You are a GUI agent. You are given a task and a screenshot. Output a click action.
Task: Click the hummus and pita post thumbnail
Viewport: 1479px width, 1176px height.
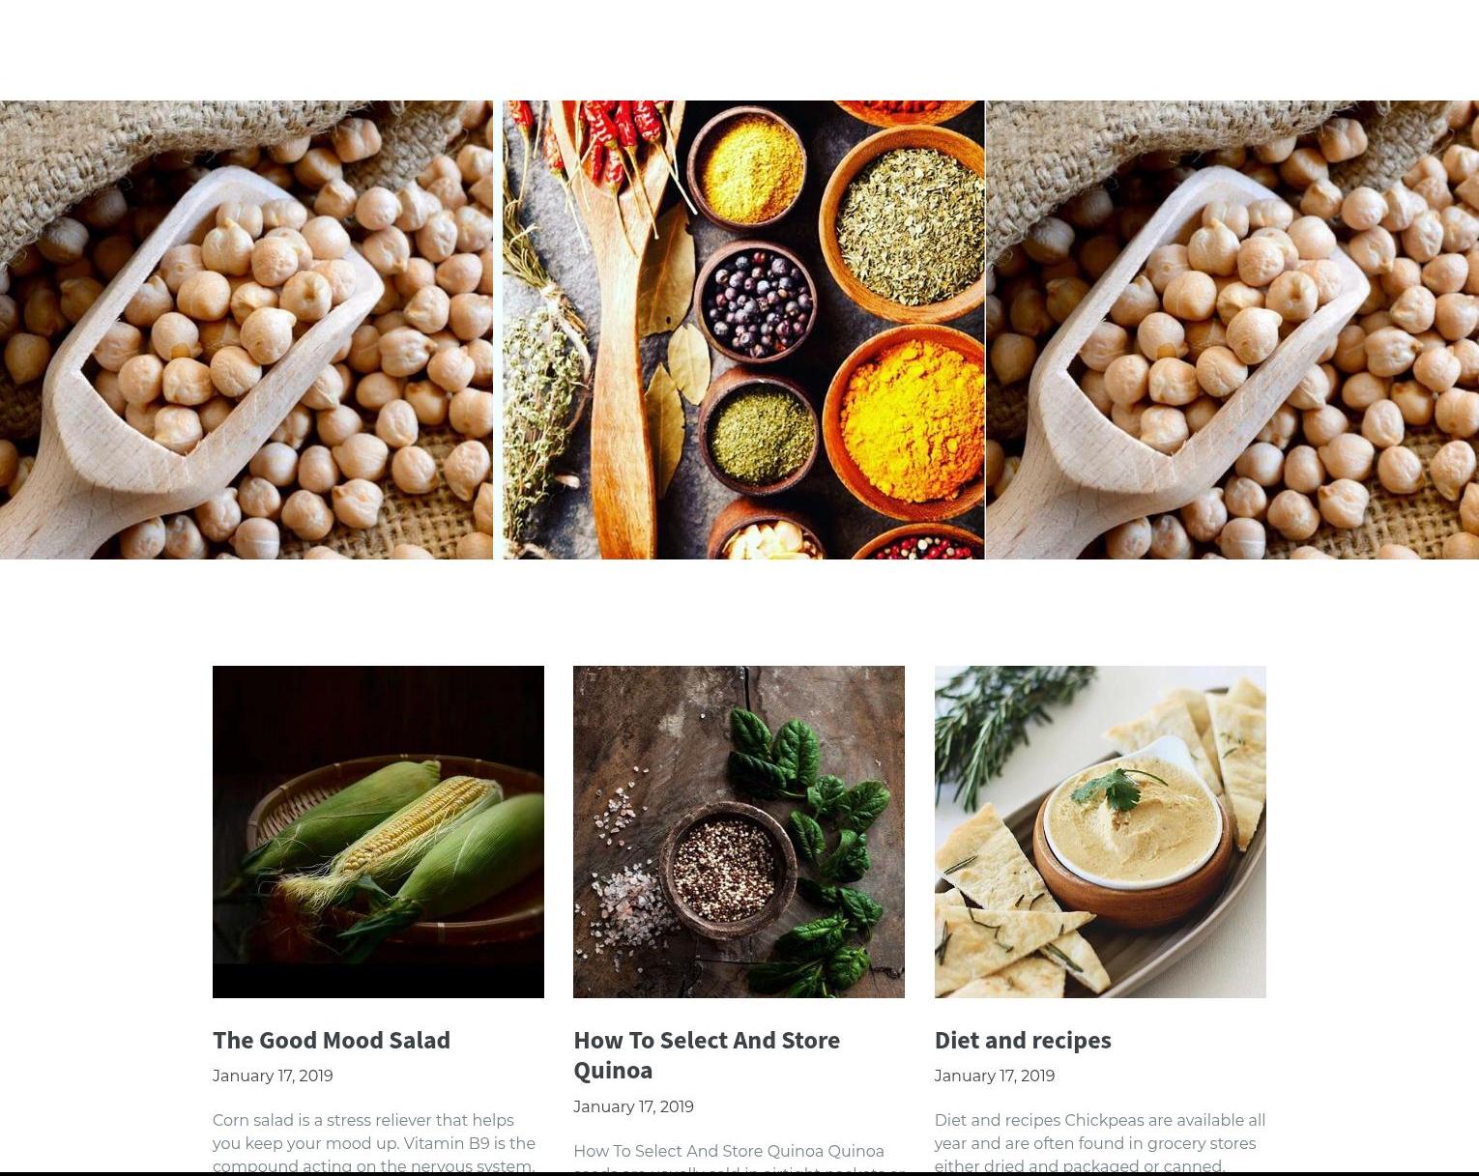(1100, 831)
